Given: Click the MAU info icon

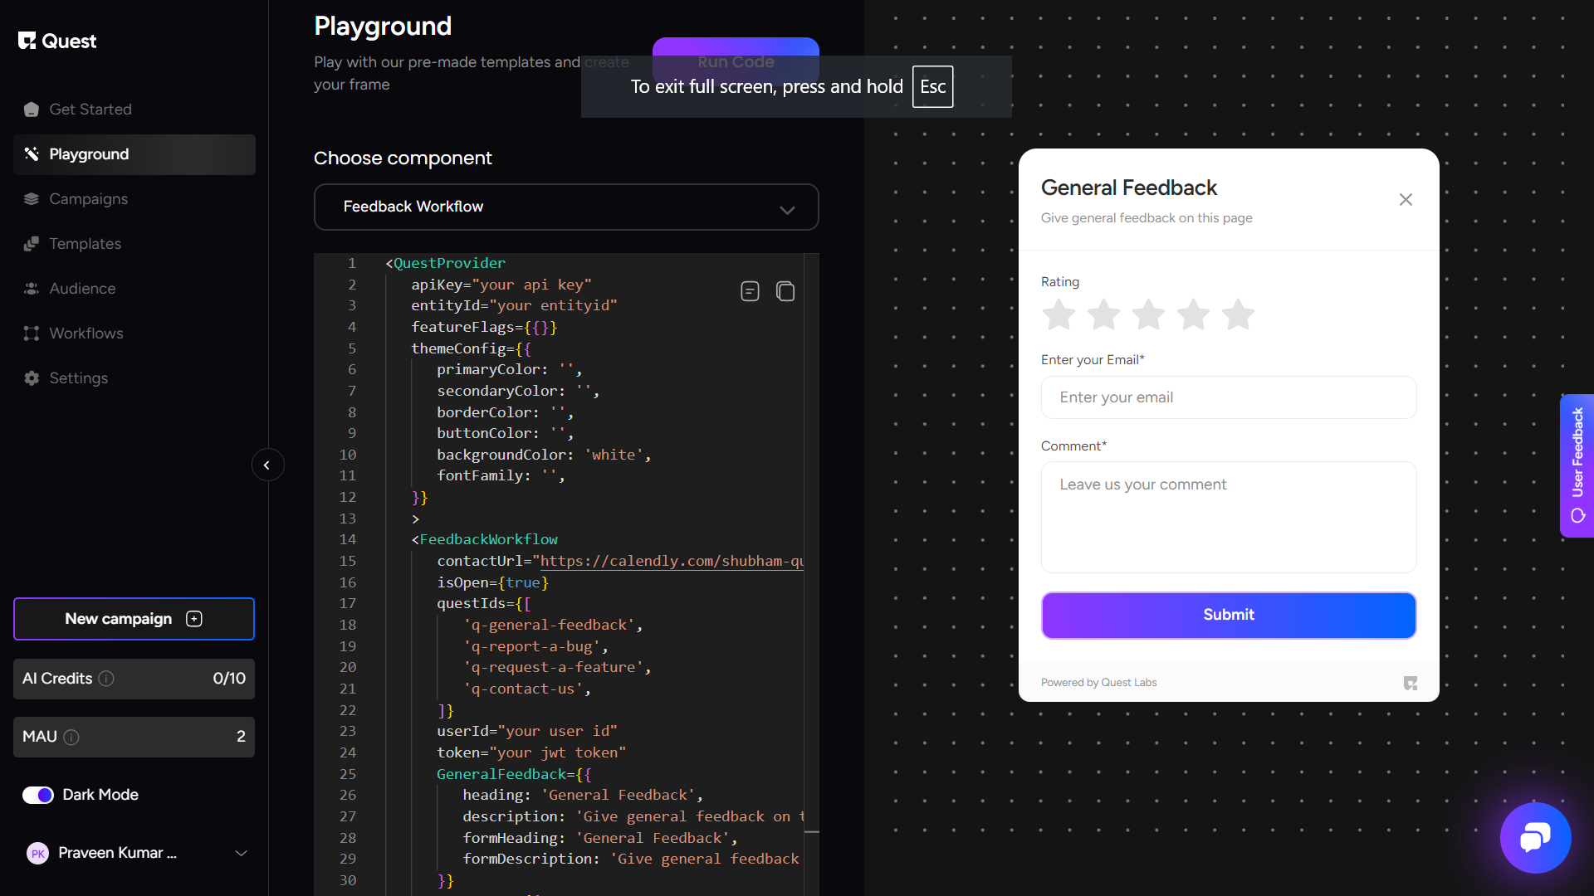Looking at the screenshot, I should [71, 737].
